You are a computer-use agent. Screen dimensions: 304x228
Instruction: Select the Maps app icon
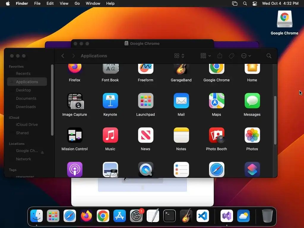click(216, 101)
